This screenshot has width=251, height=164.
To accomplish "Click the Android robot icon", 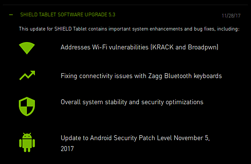I will point(27,142).
